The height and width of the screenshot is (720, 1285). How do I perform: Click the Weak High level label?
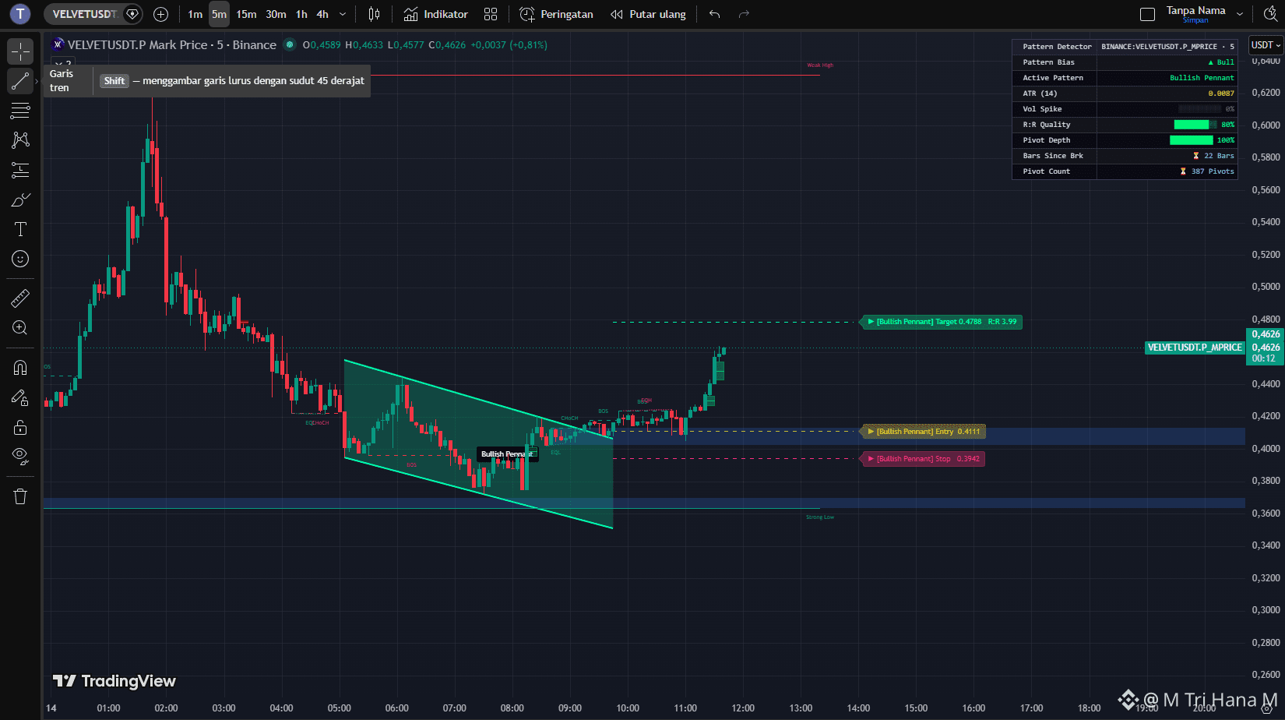pyautogui.click(x=820, y=65)
